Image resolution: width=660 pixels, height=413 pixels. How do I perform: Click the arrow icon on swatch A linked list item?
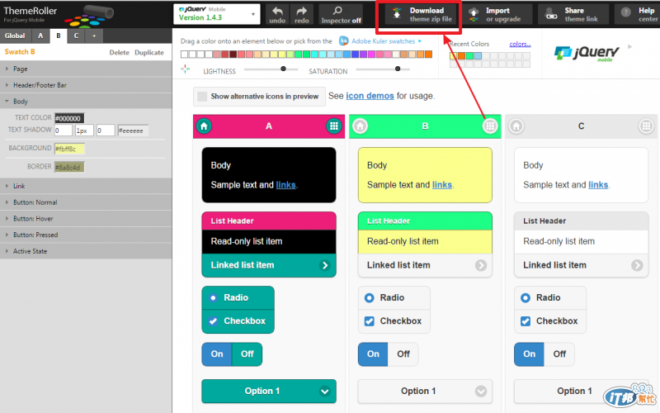point(324,265)
